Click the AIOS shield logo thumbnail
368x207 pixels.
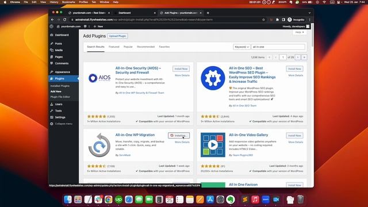[99, 78]
